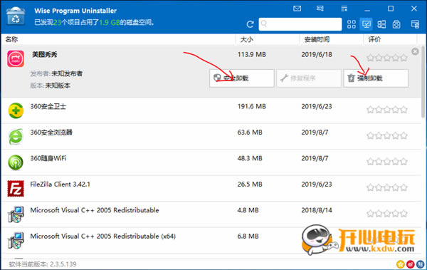Click the 2019/6/18 install date
427x270 pixels.
[317, 55]
